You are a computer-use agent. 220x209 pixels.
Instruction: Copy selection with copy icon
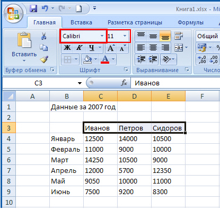pyautogui.click(x=43, y=48)
